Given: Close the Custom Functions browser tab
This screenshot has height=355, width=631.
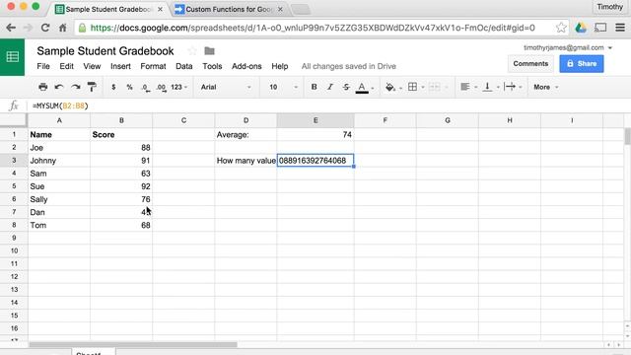Looking at the screenshot, I should [x=280, y=9].
